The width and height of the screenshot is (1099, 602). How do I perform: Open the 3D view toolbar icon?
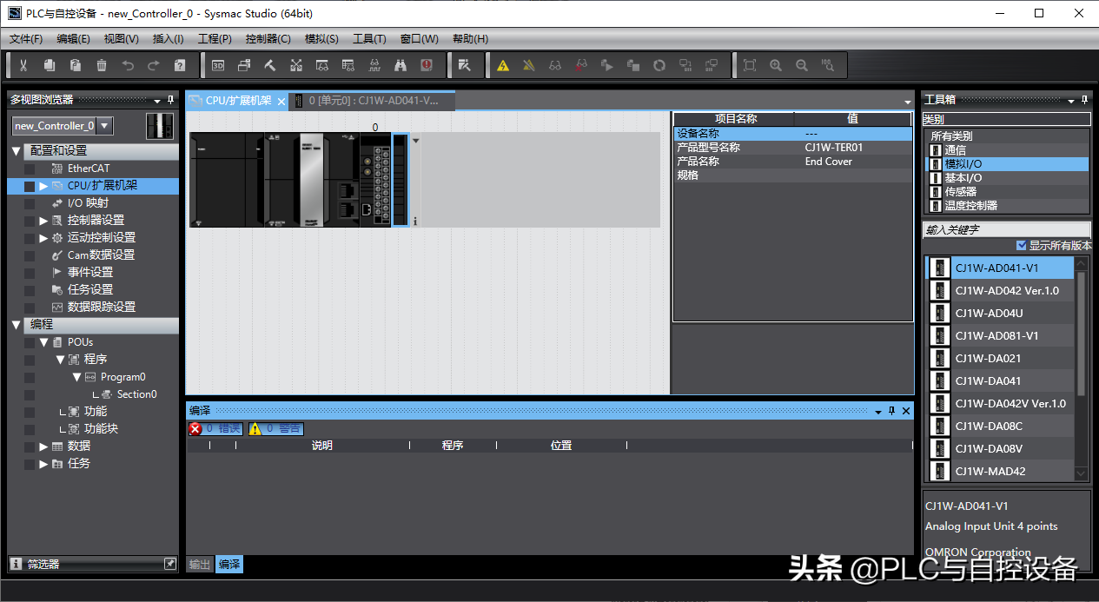(x=218, y=65)
